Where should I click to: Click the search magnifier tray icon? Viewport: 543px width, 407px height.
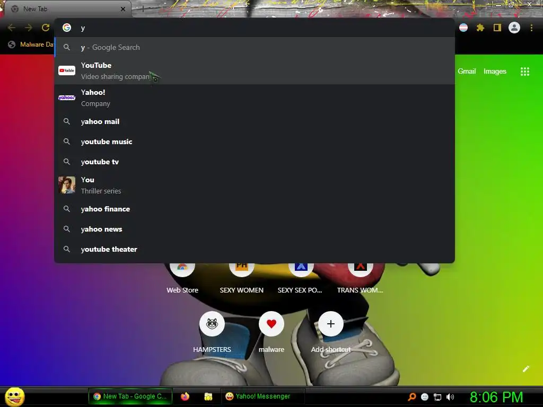tap(411, 396)
